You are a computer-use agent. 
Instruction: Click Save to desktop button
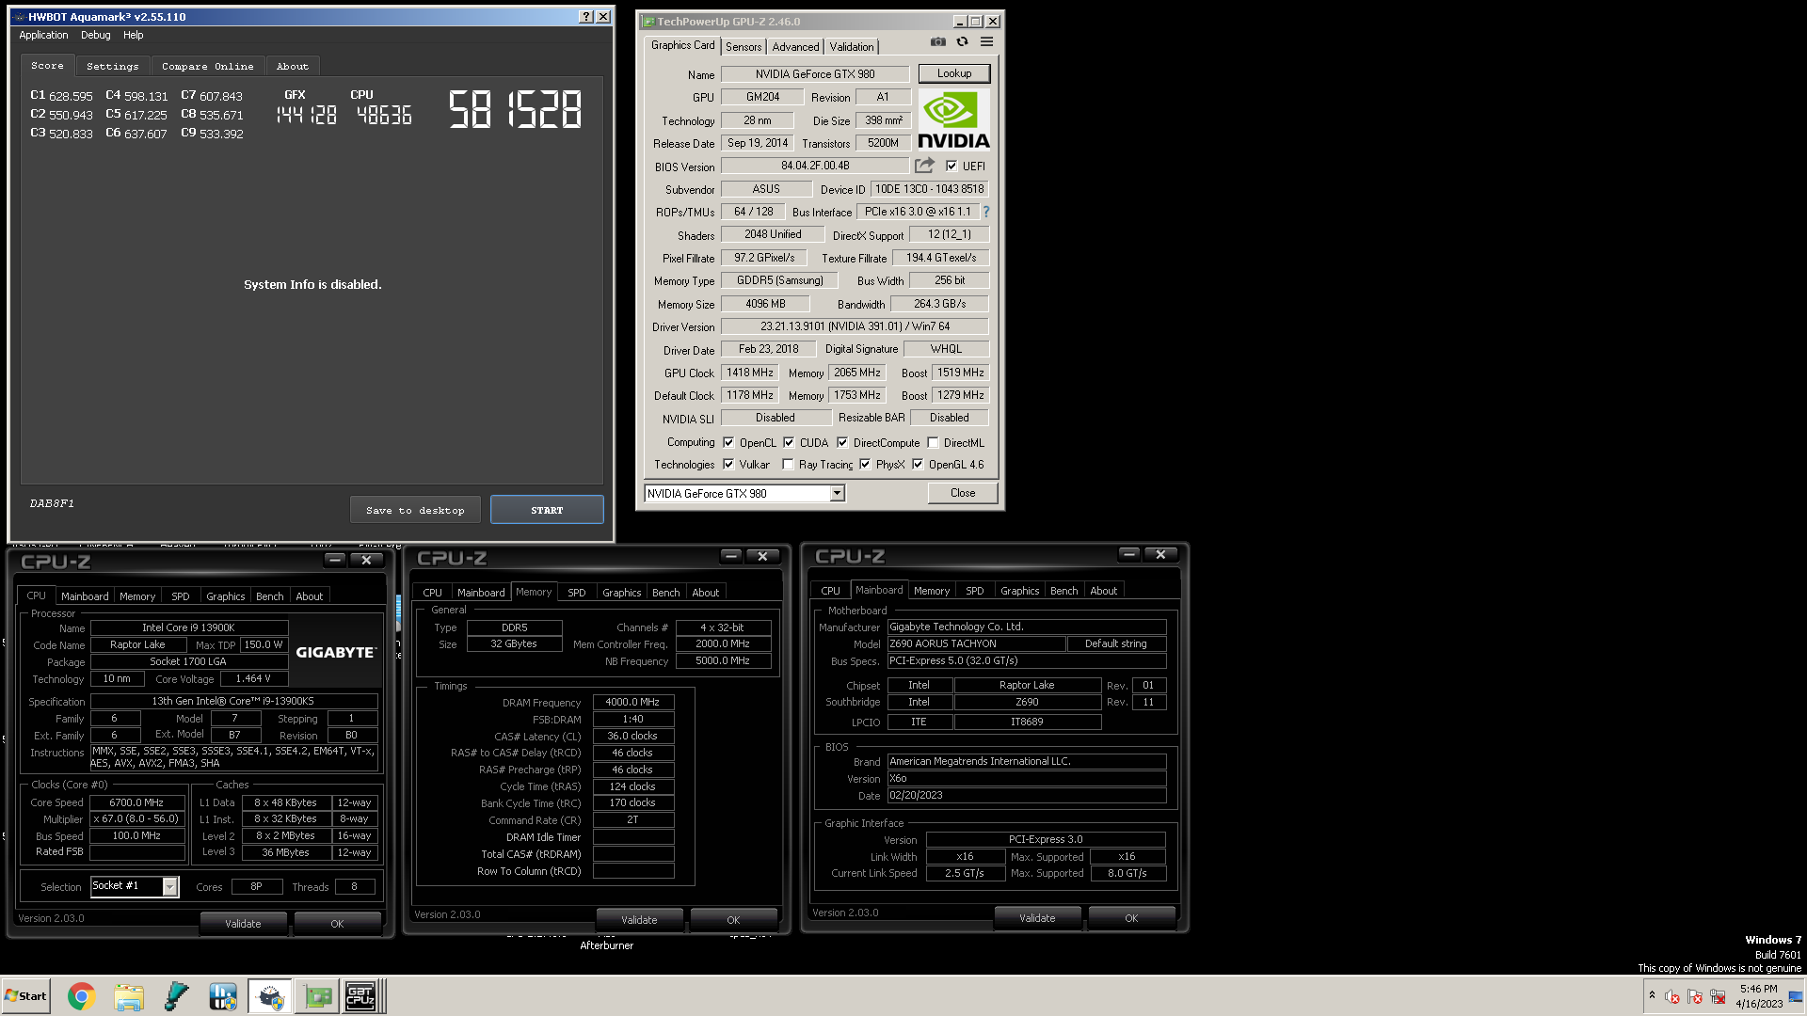click(x=415, y=511)
